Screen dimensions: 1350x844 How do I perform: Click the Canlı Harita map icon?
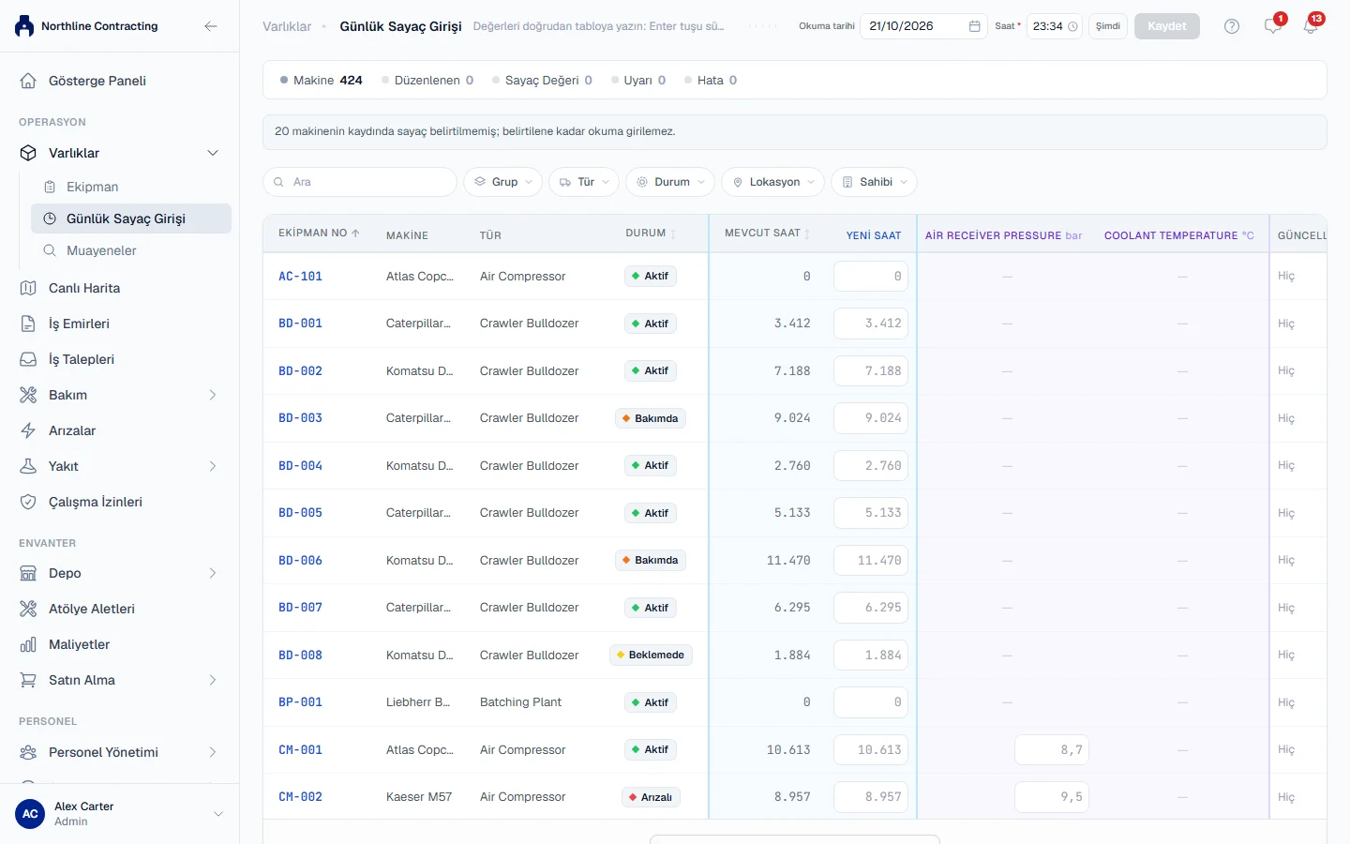point(28,288)
